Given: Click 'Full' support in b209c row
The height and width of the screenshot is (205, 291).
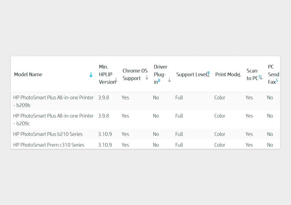Looking at the screenshot, I should click(x=179, y=116).
